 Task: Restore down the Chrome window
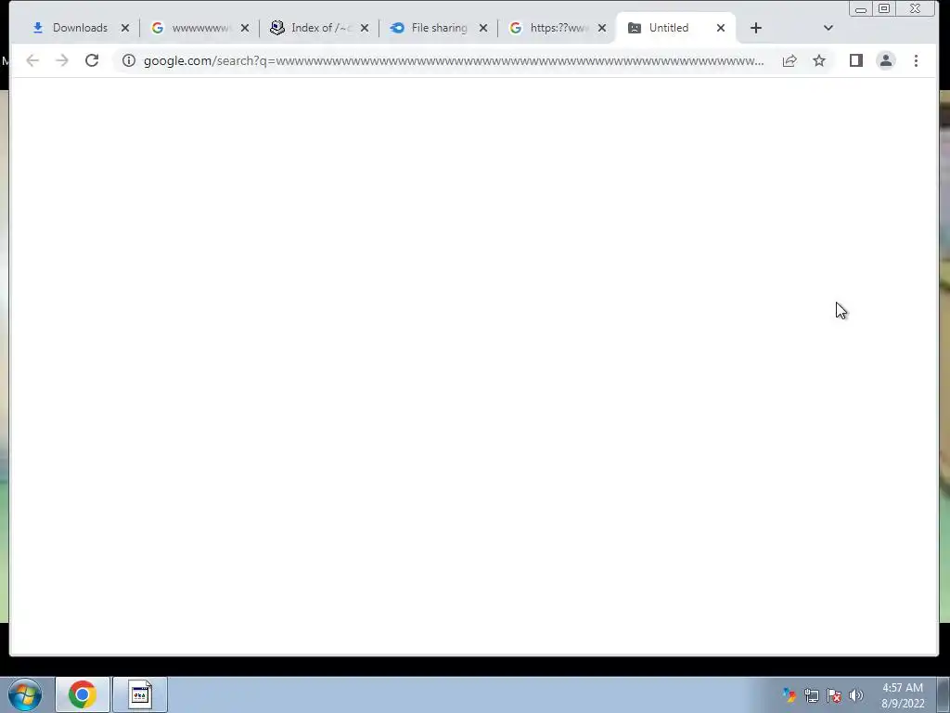point(884,8)
